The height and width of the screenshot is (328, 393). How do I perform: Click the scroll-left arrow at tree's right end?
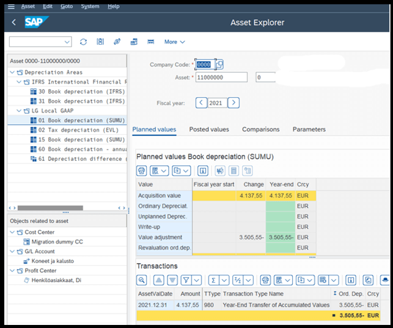120,208
